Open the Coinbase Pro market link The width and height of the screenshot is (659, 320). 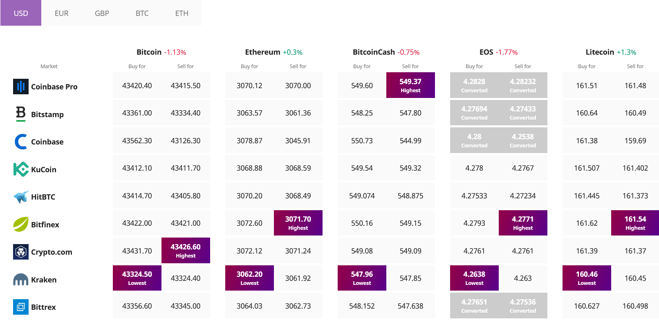pos(54,87)
